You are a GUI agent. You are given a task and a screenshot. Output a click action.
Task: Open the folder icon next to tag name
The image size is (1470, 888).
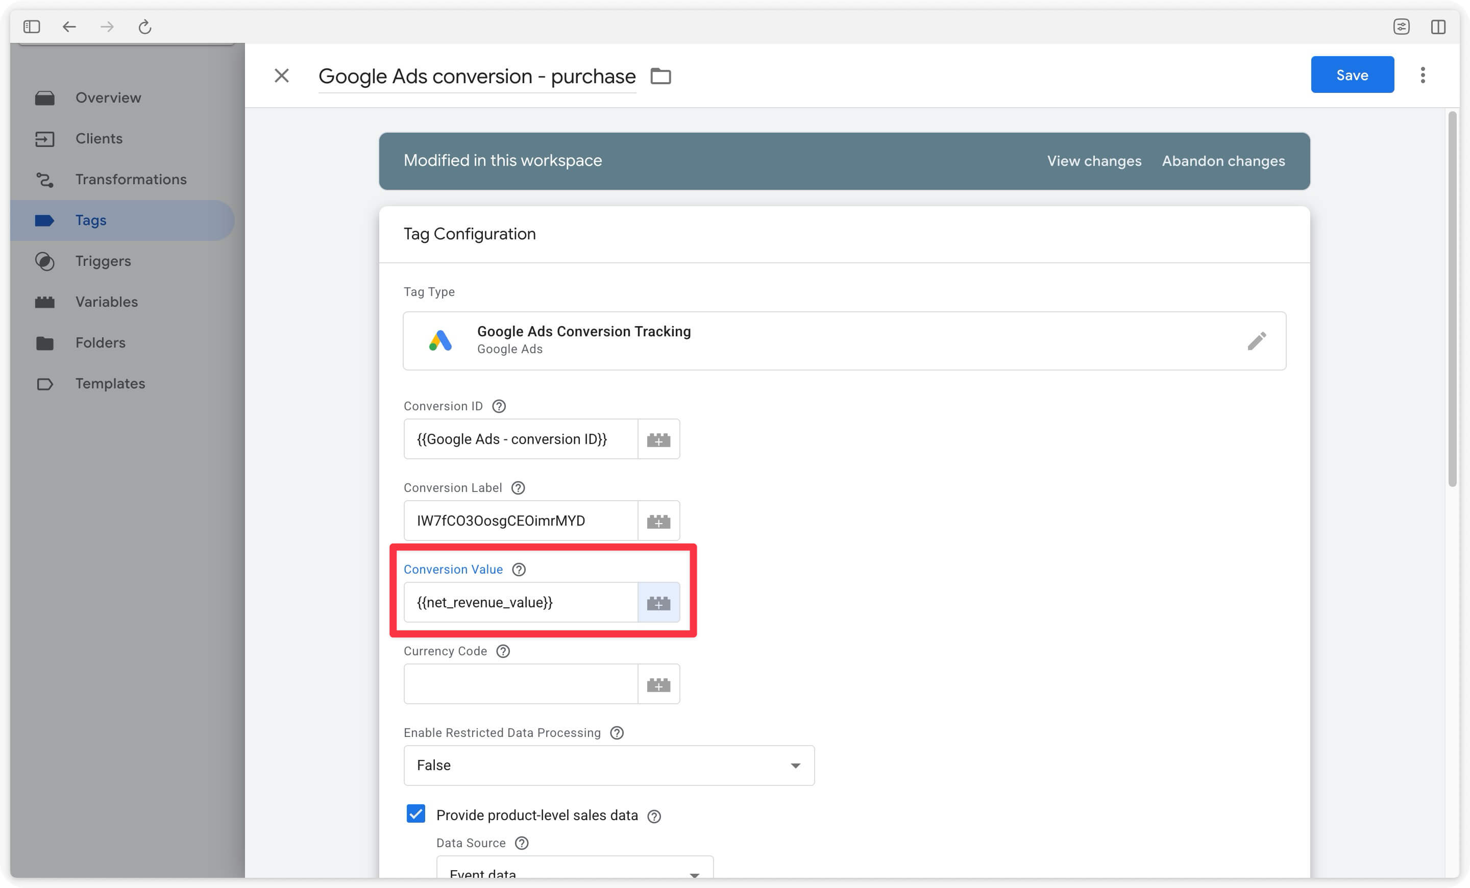click(x=660, y=77)
